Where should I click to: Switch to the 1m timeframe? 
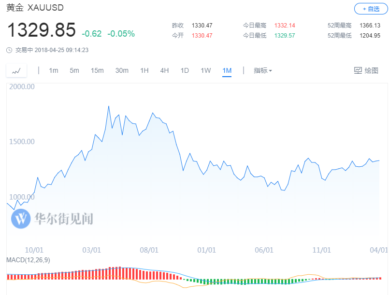(53, 70)
